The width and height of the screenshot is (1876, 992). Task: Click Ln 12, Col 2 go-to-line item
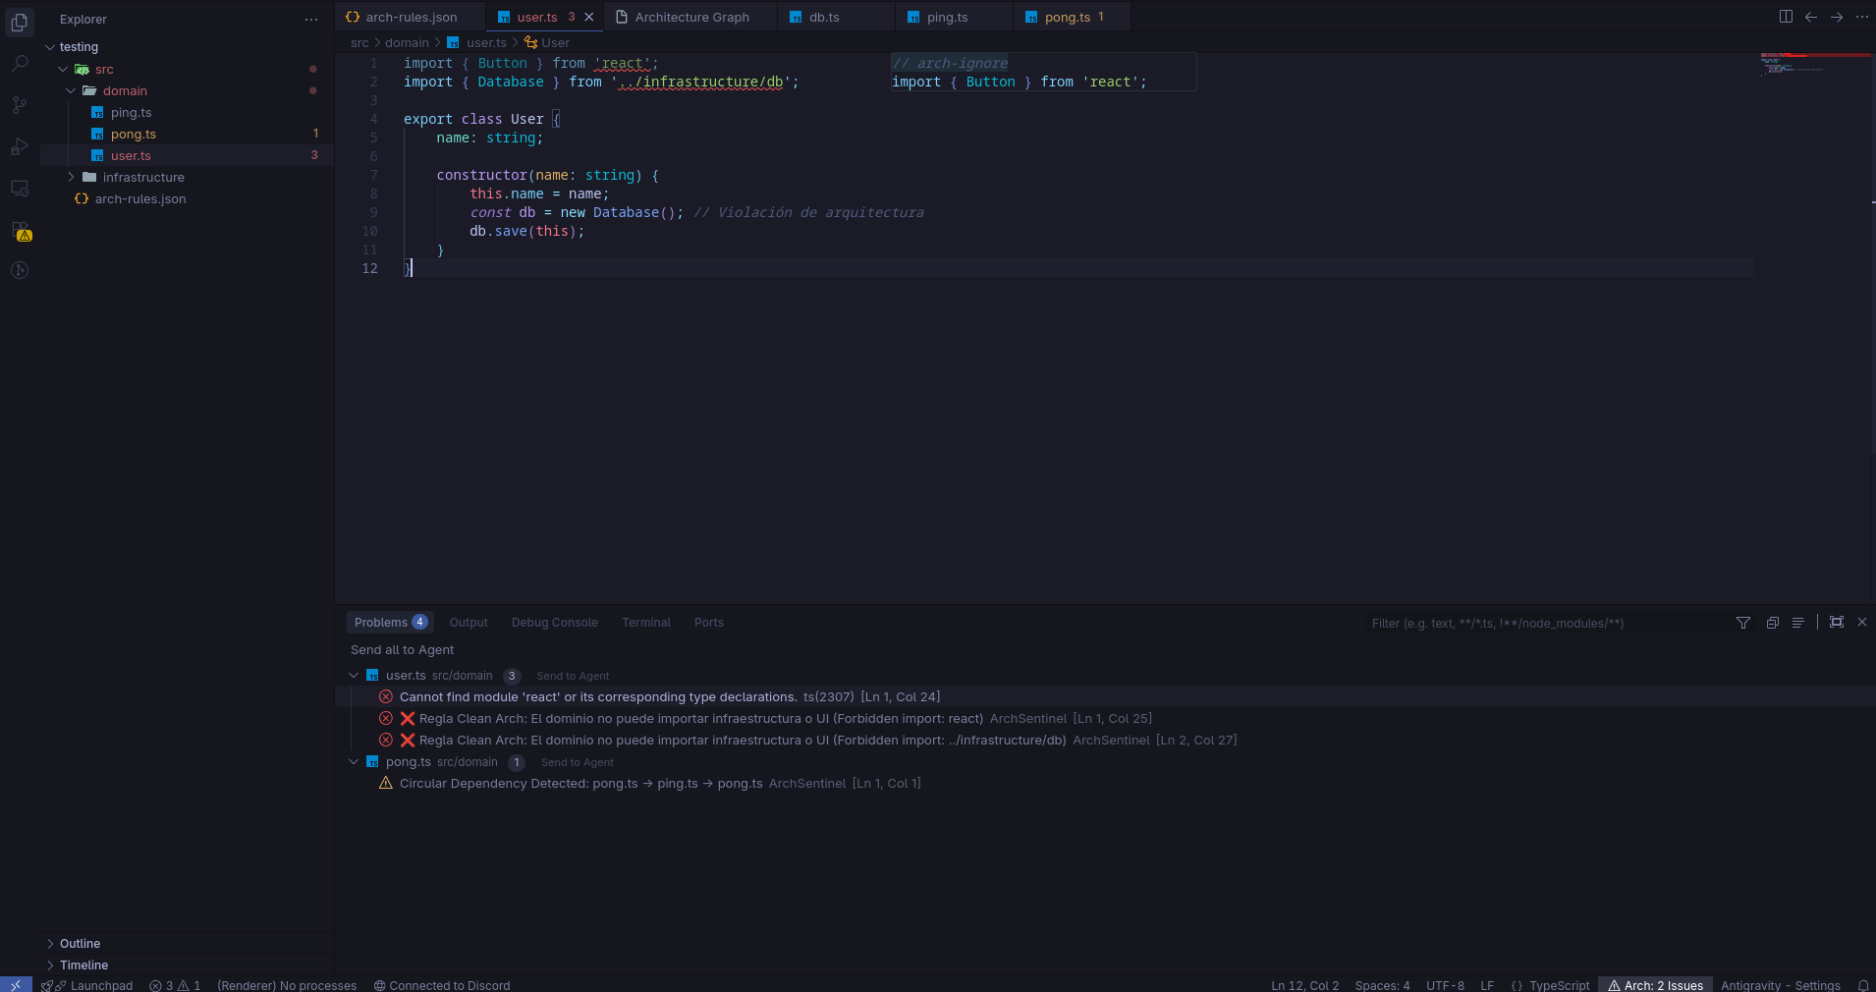pos(1304,985)
